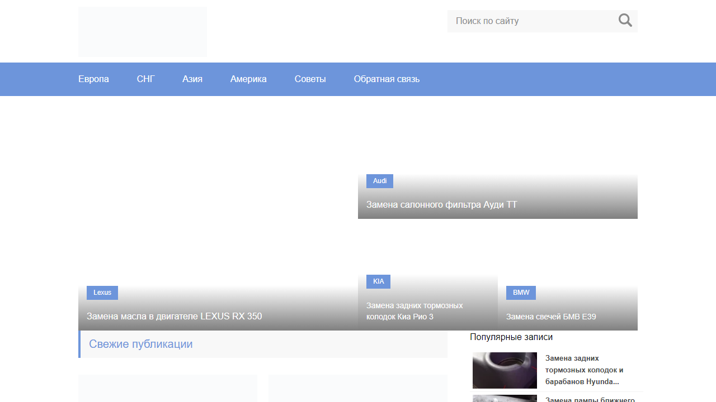The height and width of the screenshot is (402, 716).
Task: Click the Lexus category badge
Action: coord(102,293)
